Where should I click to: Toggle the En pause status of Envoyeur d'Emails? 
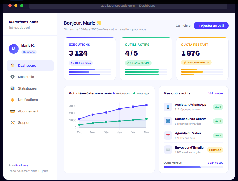tap(215, 150)
